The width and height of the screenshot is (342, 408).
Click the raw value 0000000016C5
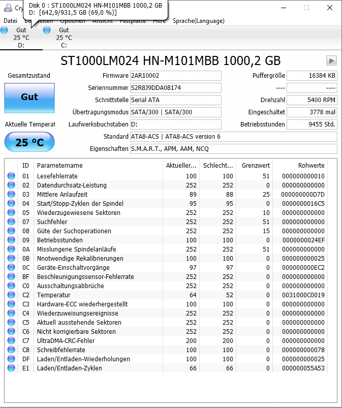303,203
